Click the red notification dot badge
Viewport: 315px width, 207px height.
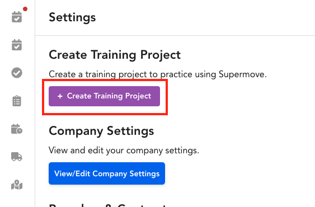point(25,9)
